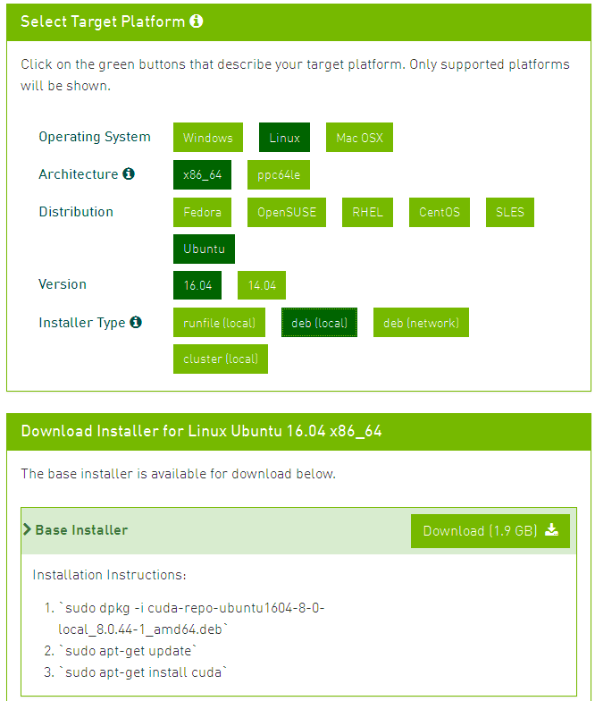Viewport: 595px width, 701px height.
Task: Click the 'sudo dpkg -i cuda-repo-ubuntu1604-8-0-local_8.0.44-1_amd64.deb' instruction
Action: 191,619
